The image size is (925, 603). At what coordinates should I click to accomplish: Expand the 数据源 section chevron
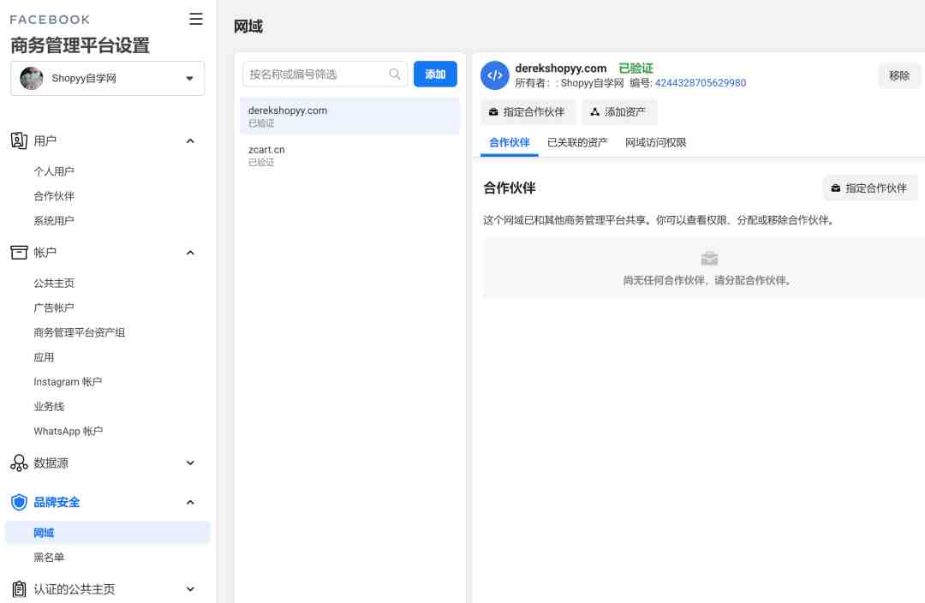pos(190,463)
